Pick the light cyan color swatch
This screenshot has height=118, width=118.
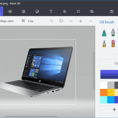click(104, 100)
